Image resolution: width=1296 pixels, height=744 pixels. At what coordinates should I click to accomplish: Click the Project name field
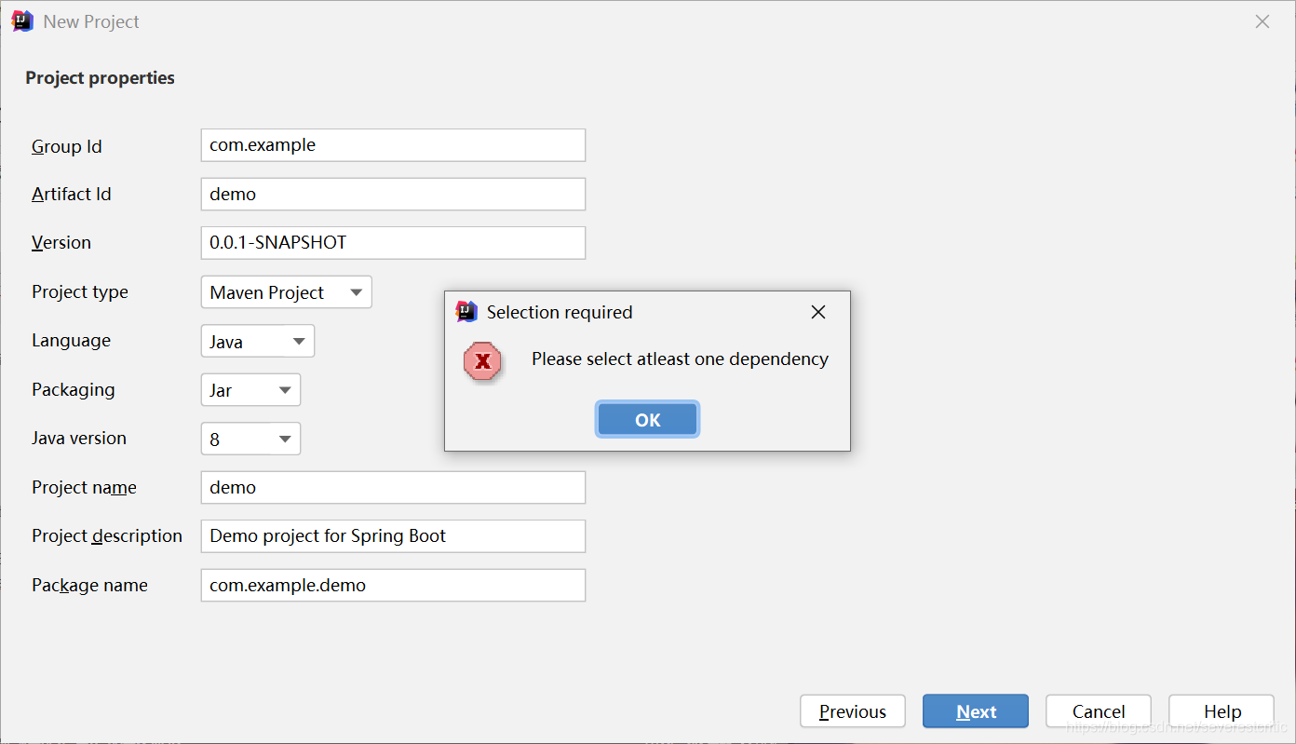tap(393, 488)
